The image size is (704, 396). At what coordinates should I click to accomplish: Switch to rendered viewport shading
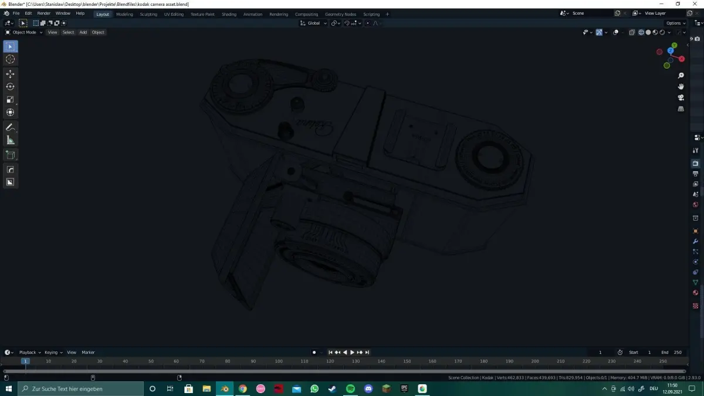coord(662,32)
